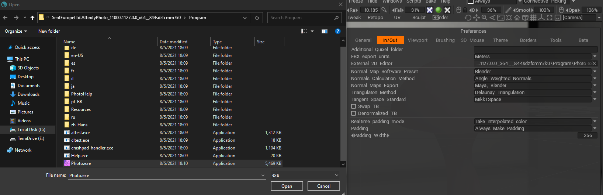Clear the External 2D Editor path
Screen dimensions: 603x195
click(x=595, y=64)
